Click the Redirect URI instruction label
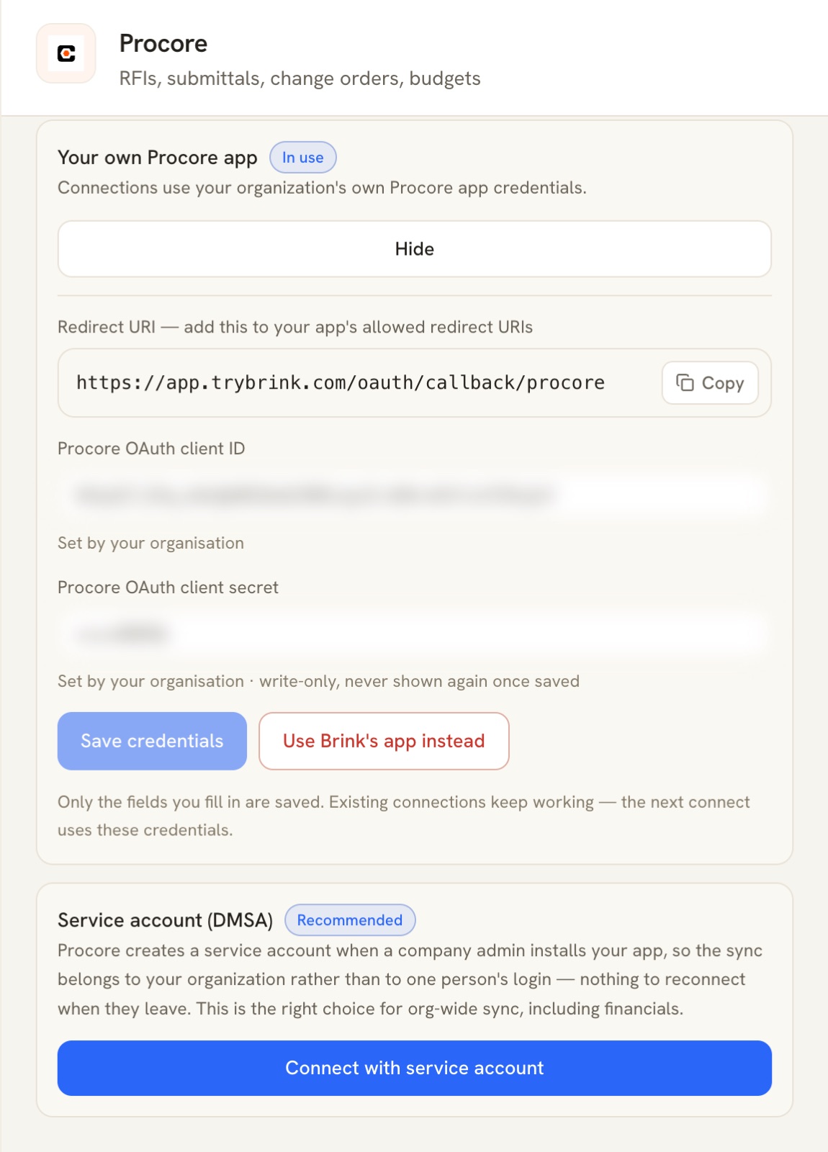828x1152 pixels. (x=295, y=327)
